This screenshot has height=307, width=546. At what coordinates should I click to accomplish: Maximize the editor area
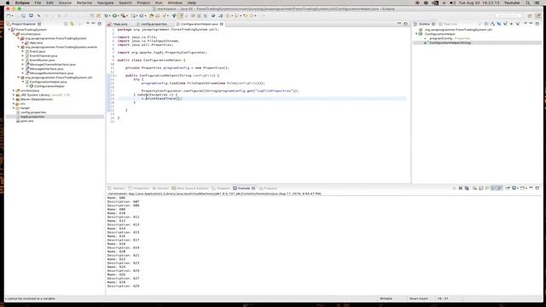click(x=405, y=24)
